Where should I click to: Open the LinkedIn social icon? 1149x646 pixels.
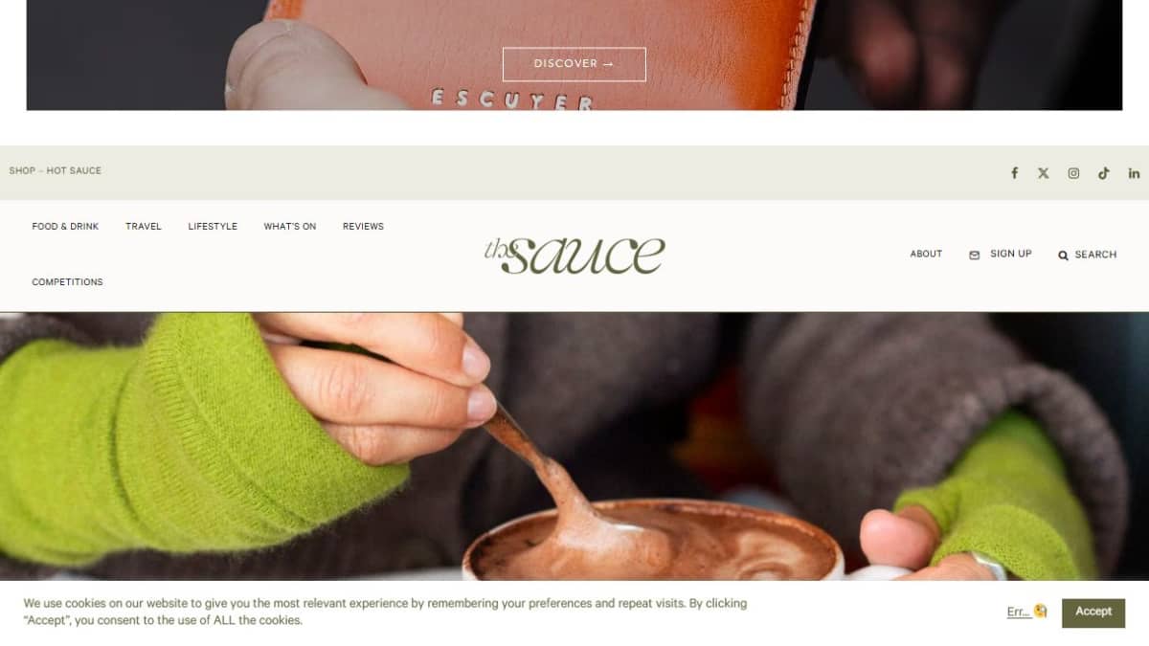(1134, 173)
